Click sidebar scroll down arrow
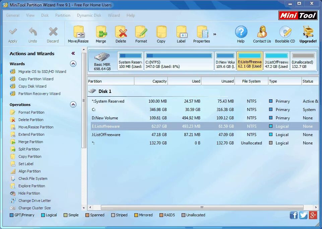 (84, 208)
